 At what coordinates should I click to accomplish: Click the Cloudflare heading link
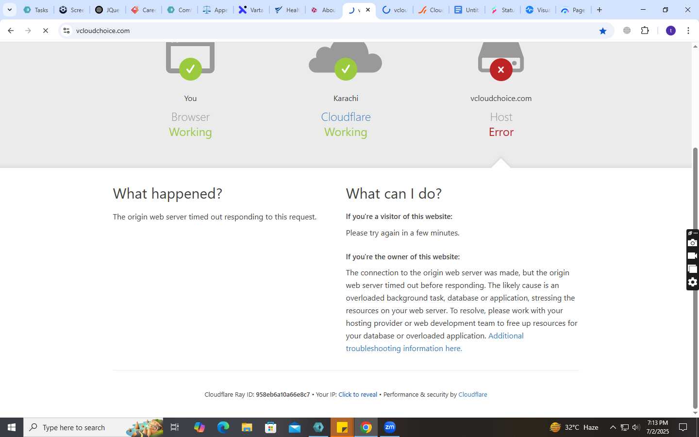[x=346, y=117]
